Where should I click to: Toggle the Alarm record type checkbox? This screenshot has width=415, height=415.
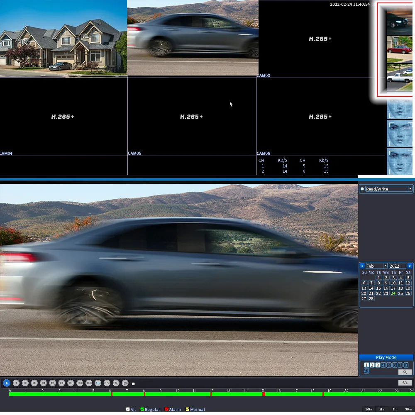166,409
